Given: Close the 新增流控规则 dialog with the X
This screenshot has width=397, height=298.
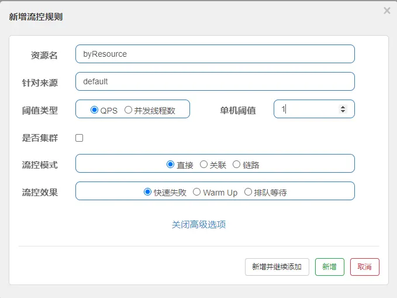Looking at the screenshot, I should click(x=387, y=11).
